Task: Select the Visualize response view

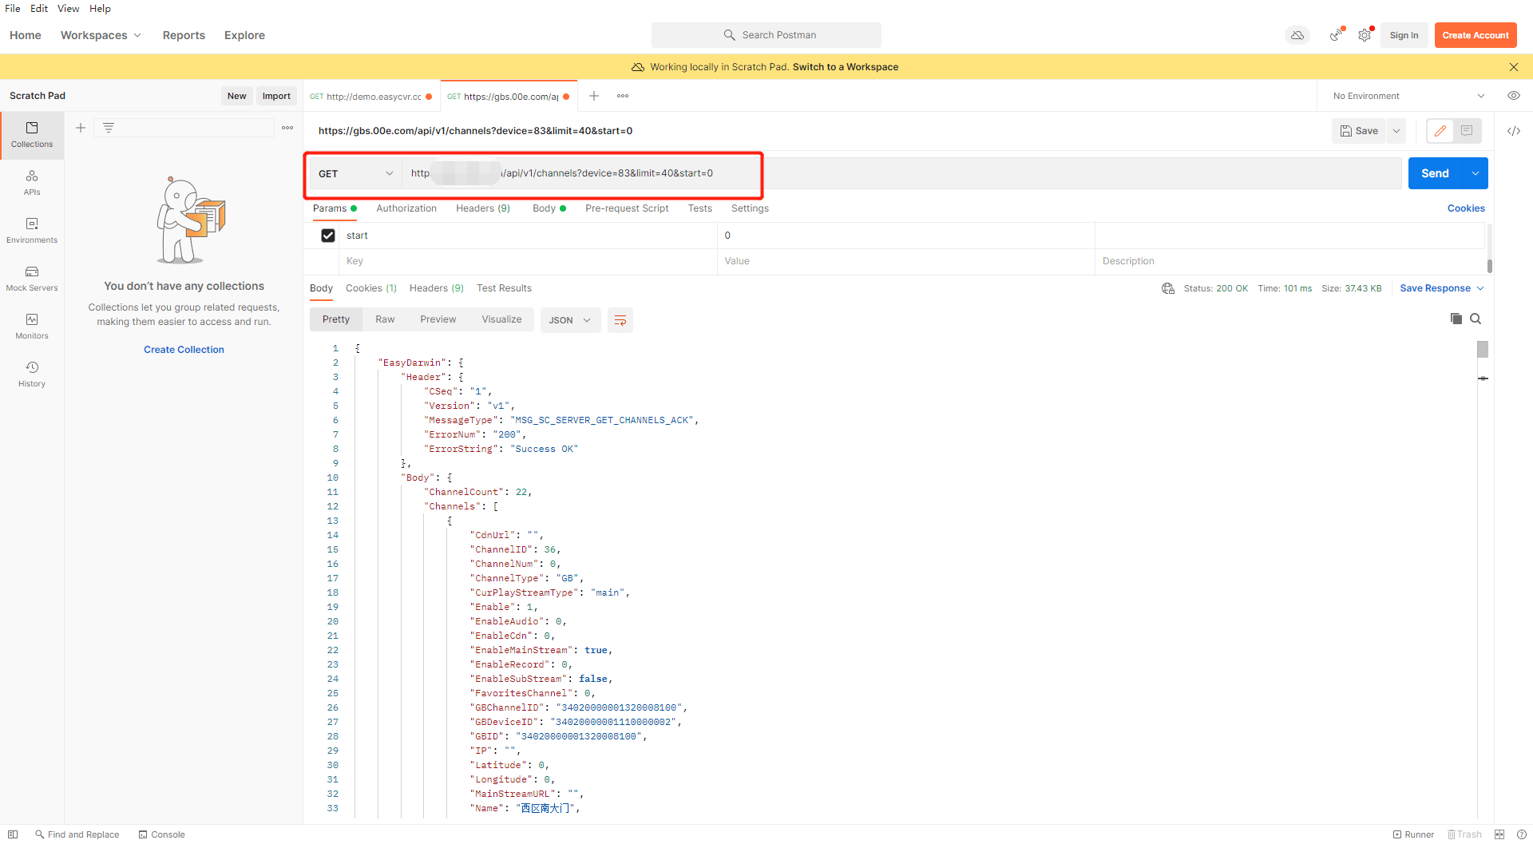Action: coord(501,319)
